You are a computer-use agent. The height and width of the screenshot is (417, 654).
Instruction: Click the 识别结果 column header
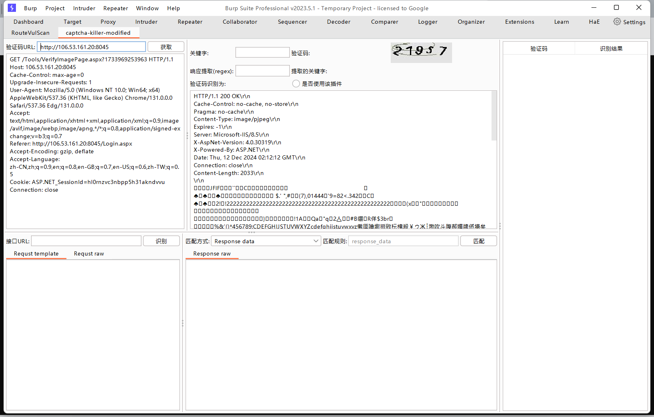(611, 48)
